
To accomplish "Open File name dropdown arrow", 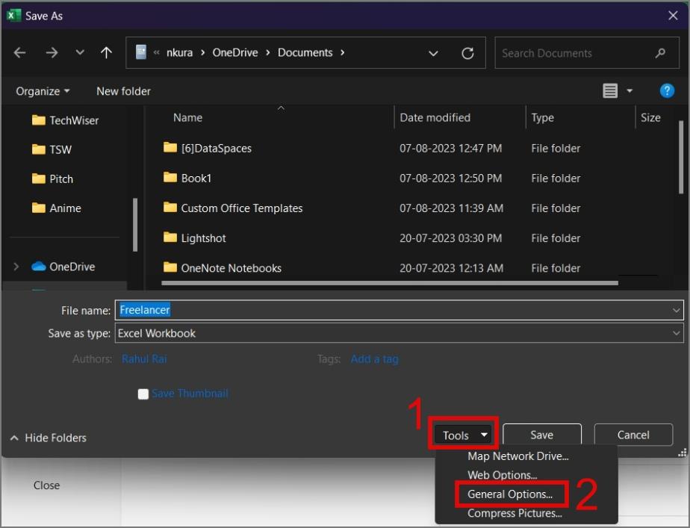I will pos(676,310).
